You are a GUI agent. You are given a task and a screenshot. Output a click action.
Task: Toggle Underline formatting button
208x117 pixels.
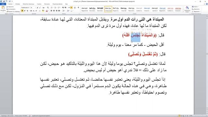[x=27, y=11]
